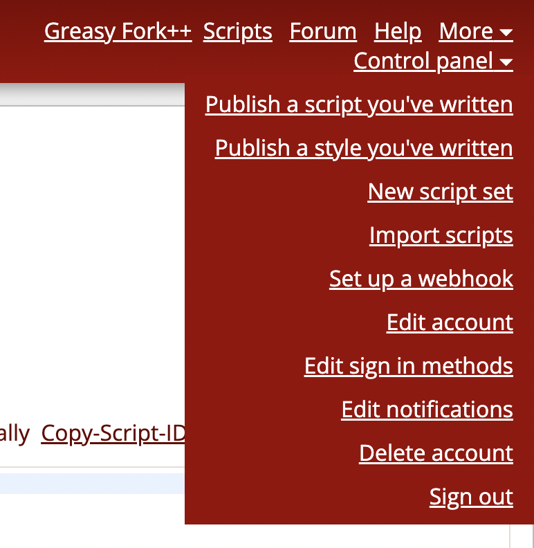Click Edit sign in methods

[408, 366]
